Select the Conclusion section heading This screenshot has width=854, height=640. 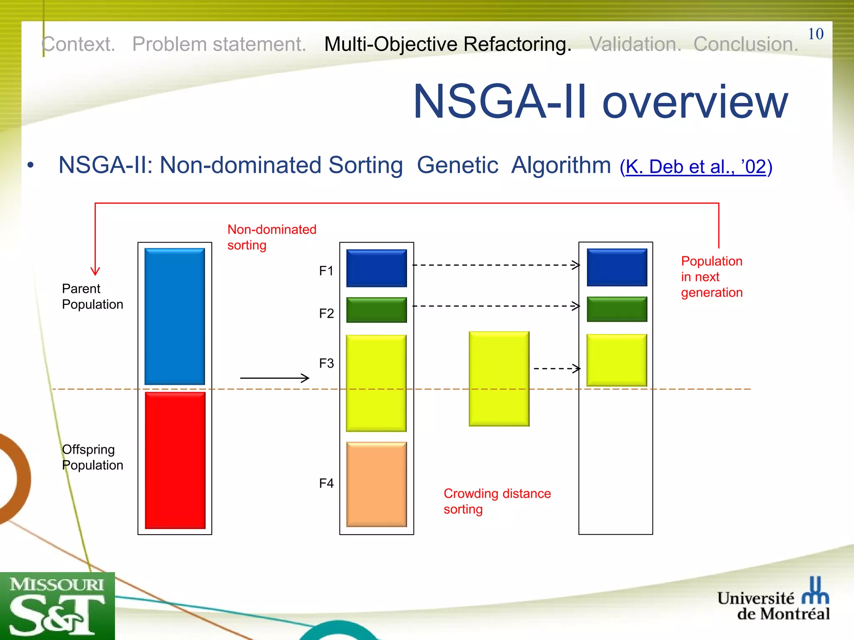point(746,44)
